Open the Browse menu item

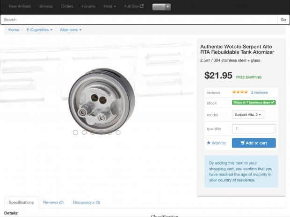[46, 6]
